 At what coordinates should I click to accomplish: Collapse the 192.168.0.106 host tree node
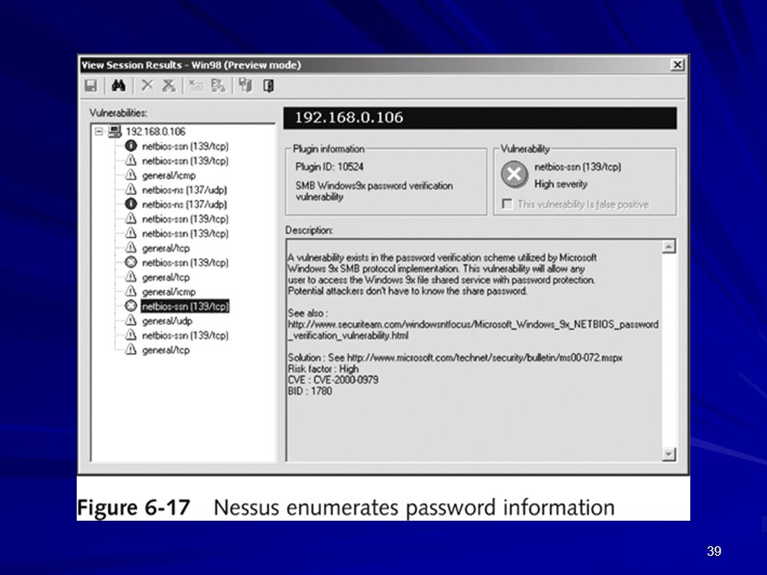click(99, 132)
